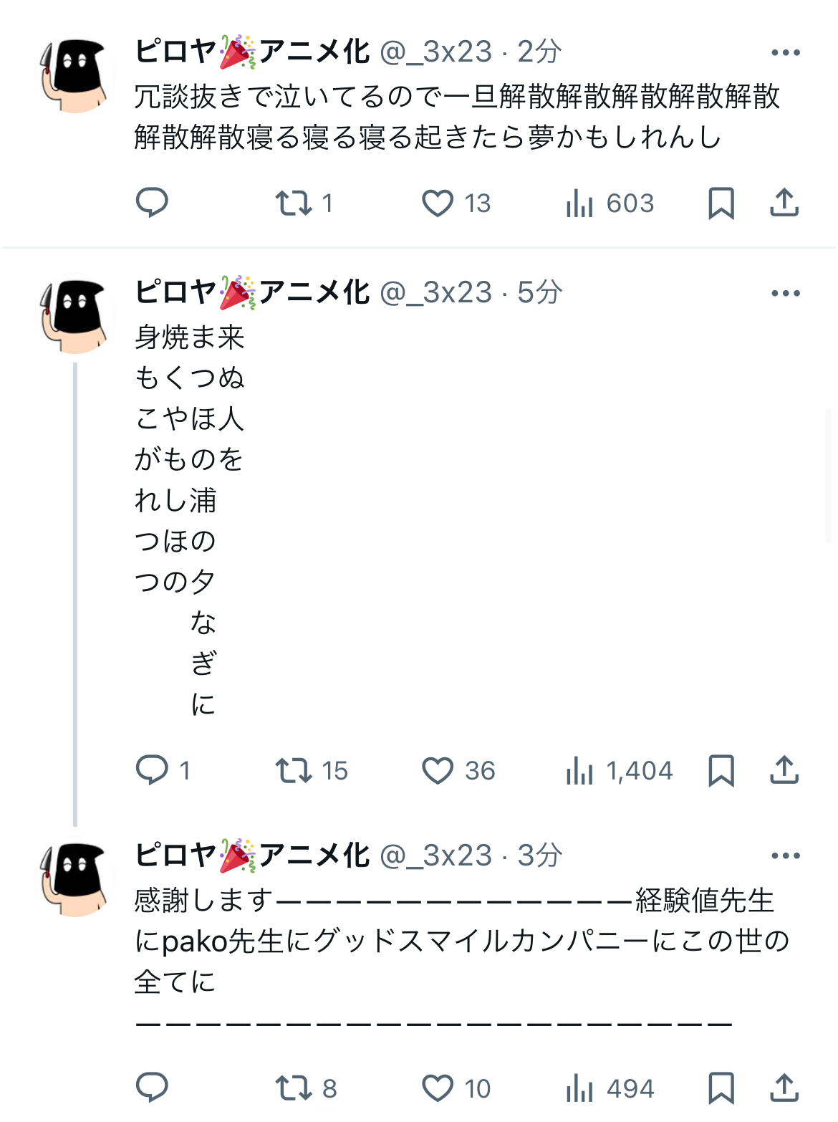Viewport: 838px width, 1122px height.
Task: Reply to the 解散解散 tweet
Action: [x=152, y=203]
